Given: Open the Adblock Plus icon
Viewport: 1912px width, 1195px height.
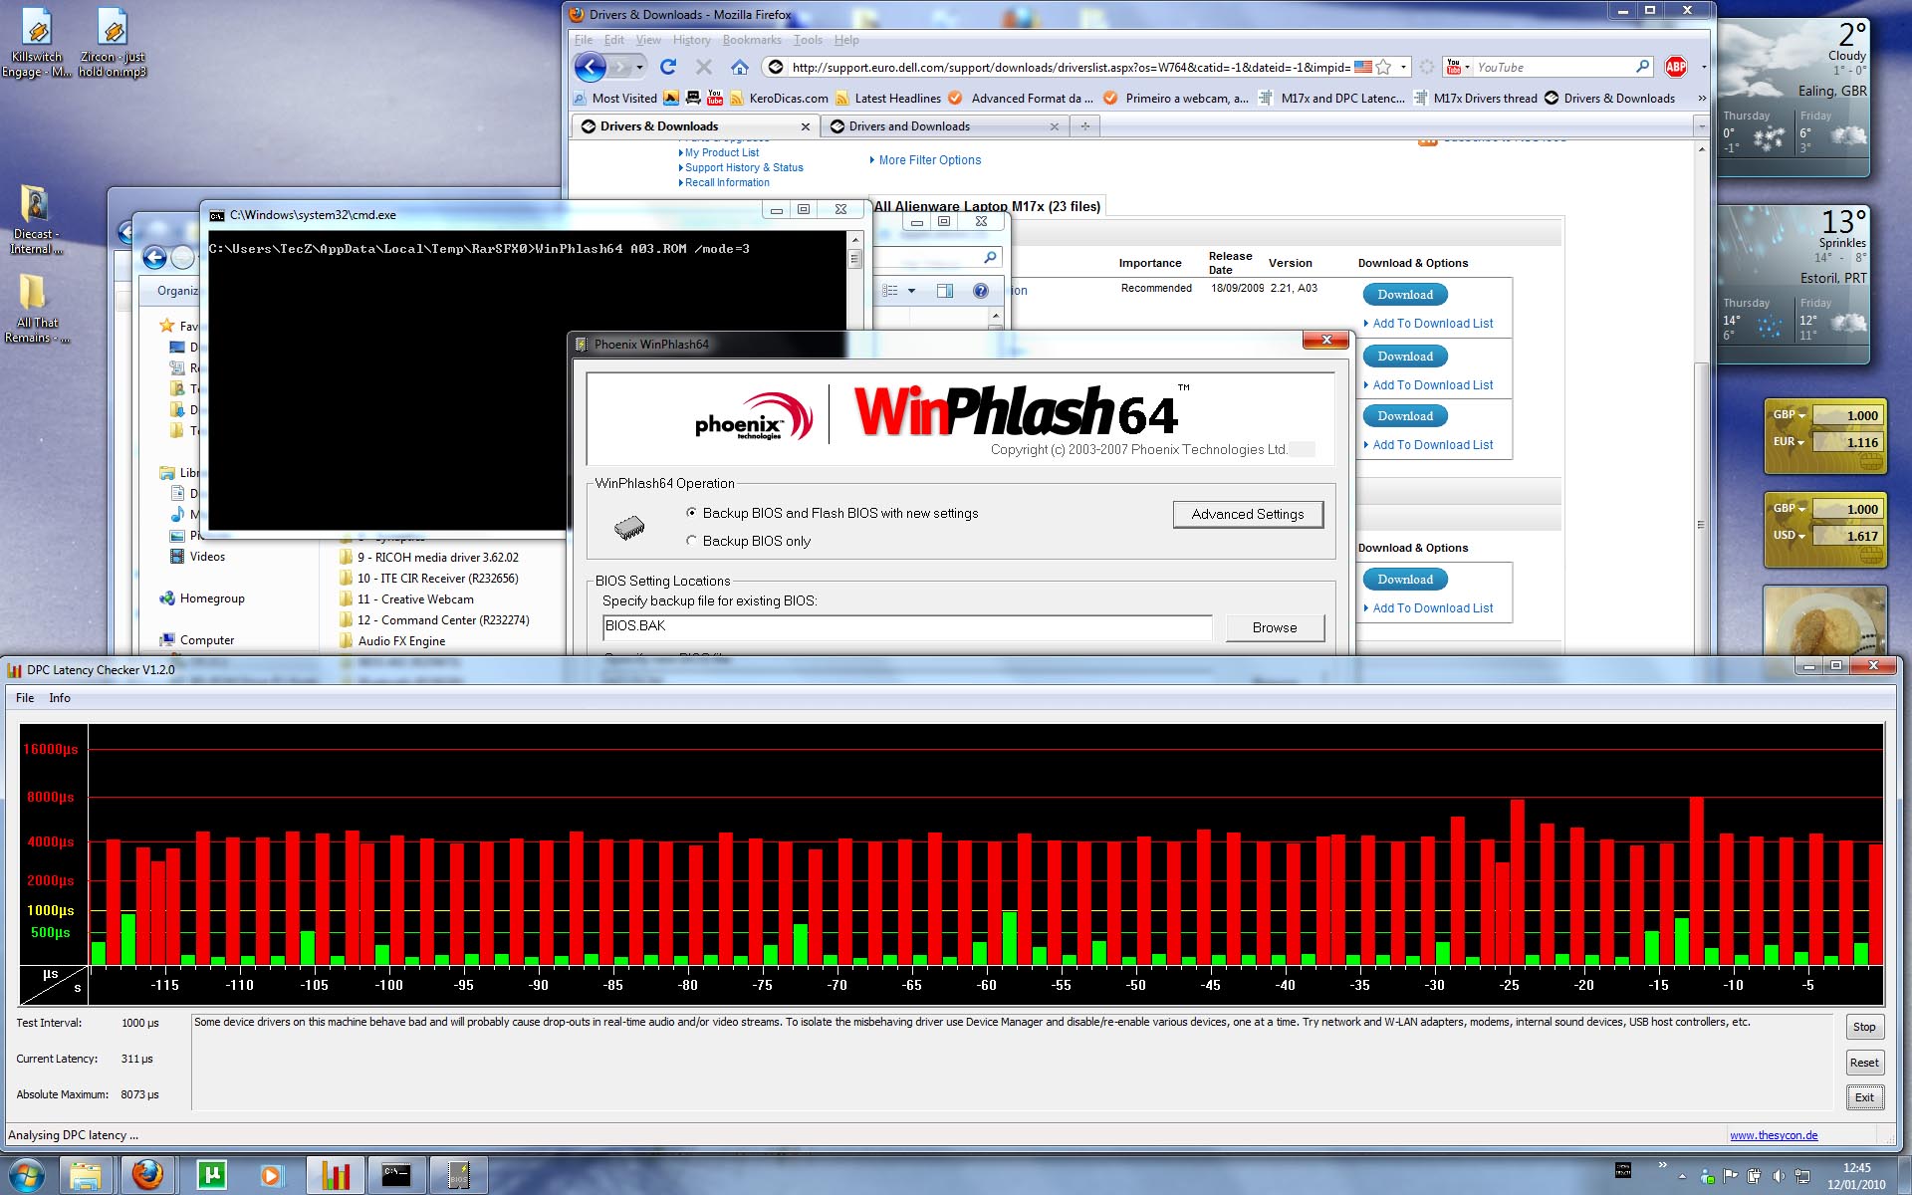Looking at the screenshot, I should click(1676, 67).
